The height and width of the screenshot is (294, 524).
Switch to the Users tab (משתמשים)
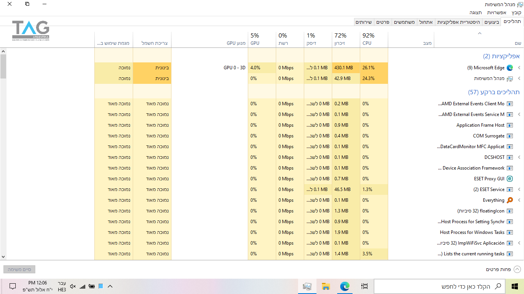pyautogui.click(x=404, y=22)
